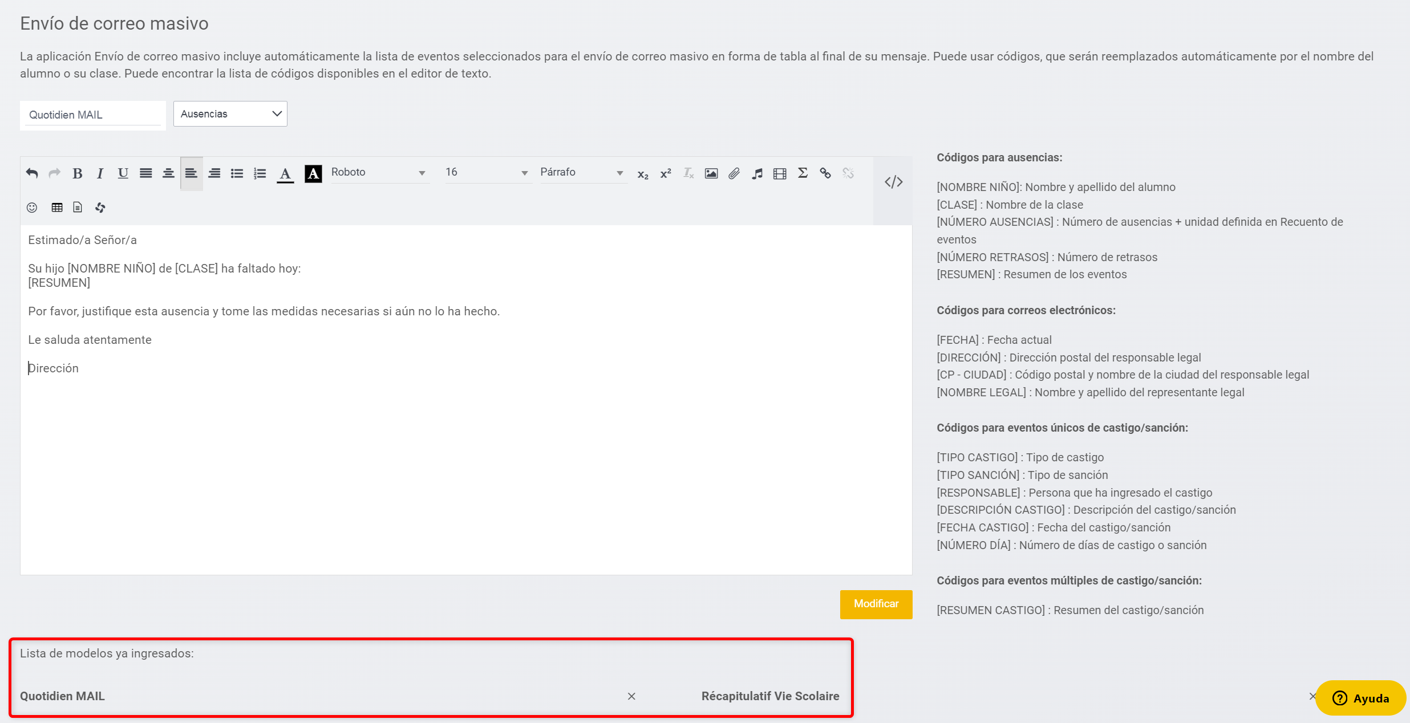1410x723 pixels.
Task: Apply subscript formatting
Action: 643,174
